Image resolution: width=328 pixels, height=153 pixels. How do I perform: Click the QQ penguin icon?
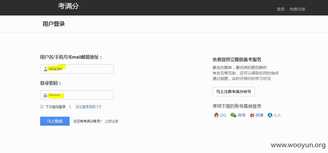click(x=216, y=115)
